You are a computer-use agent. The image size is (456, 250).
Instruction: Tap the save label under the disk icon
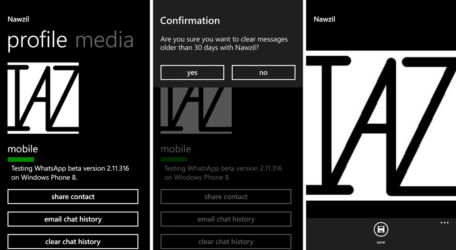click(381, 242)
